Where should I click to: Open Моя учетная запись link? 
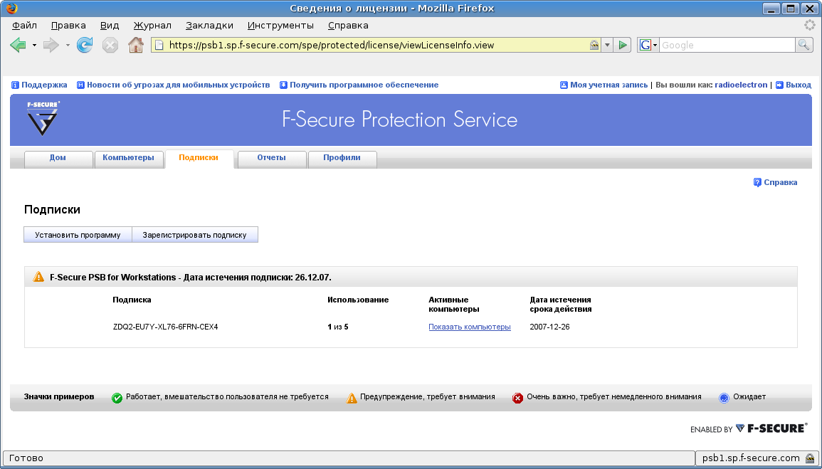click(608, 85)
